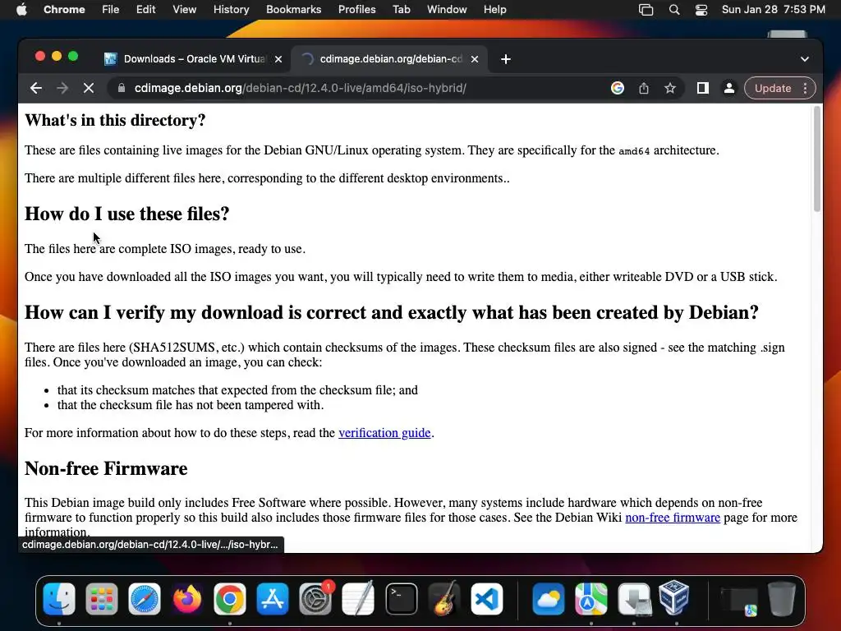Go back to the previous page
The width and height of the screenshot is (841, 631).
[x=36, y=88]
